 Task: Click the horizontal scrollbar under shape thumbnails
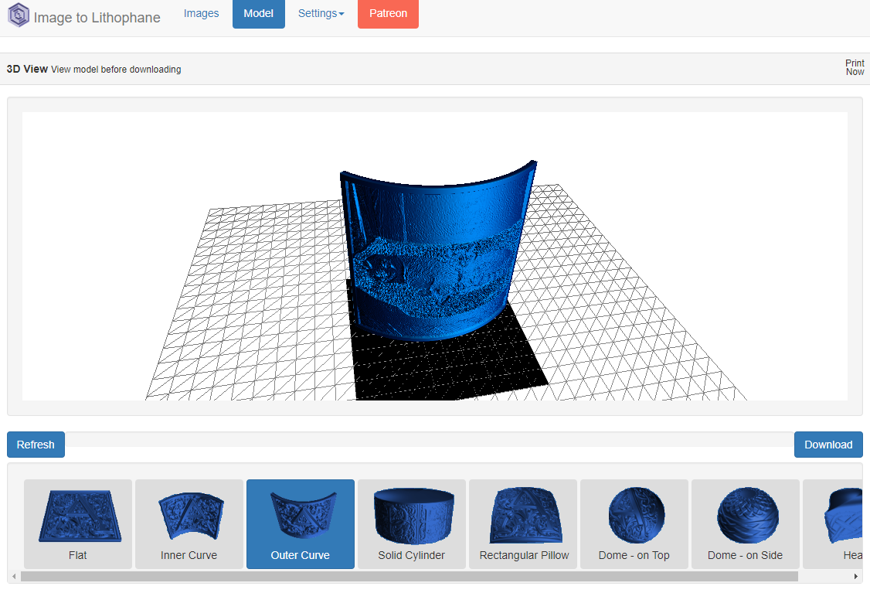(x=410, y=576)
